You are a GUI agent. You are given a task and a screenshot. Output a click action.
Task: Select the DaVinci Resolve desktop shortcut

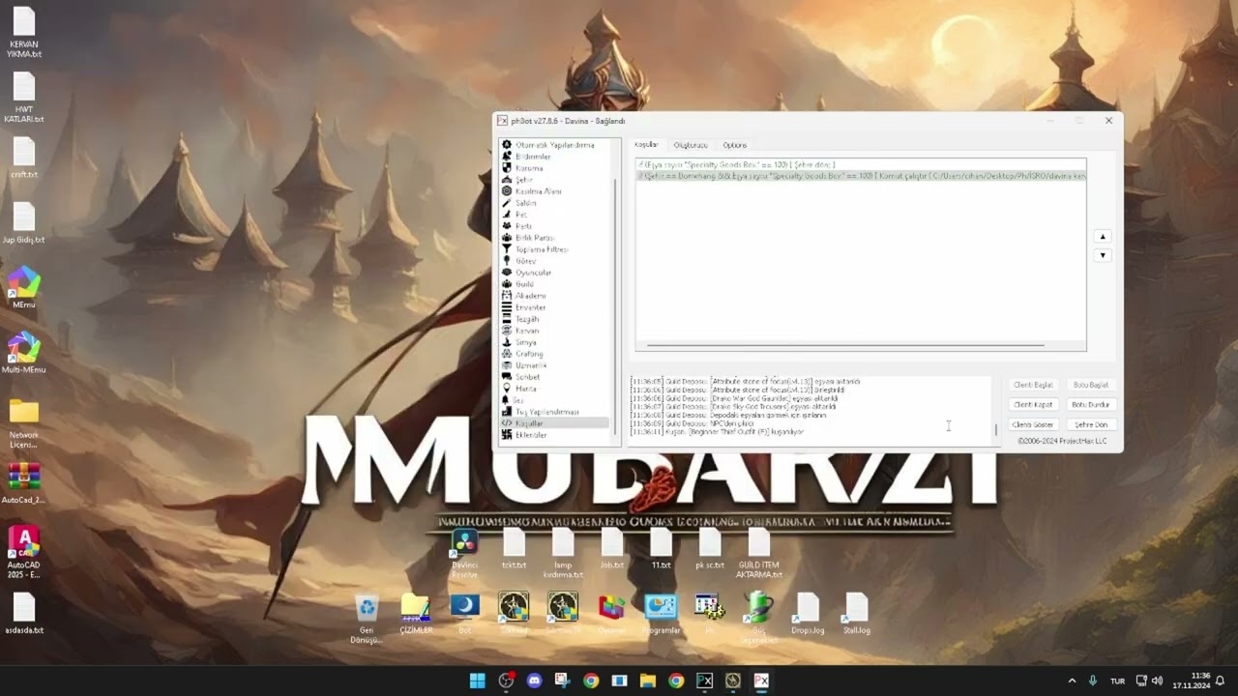465,554
